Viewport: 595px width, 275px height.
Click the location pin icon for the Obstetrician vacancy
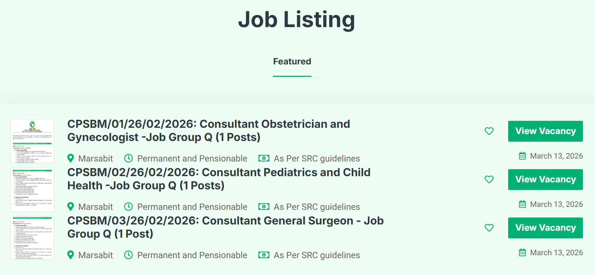(71, 158)
